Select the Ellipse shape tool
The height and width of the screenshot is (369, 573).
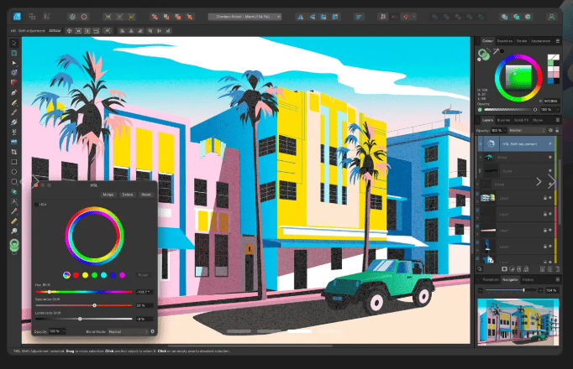(14, 172)
